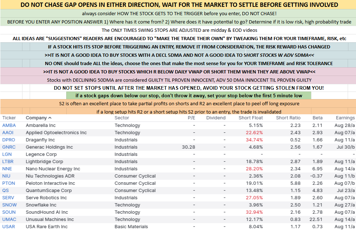This screenshot has width=356, height=230.
Task: Sort by the Ticker column header
Action: click(9, 118)
